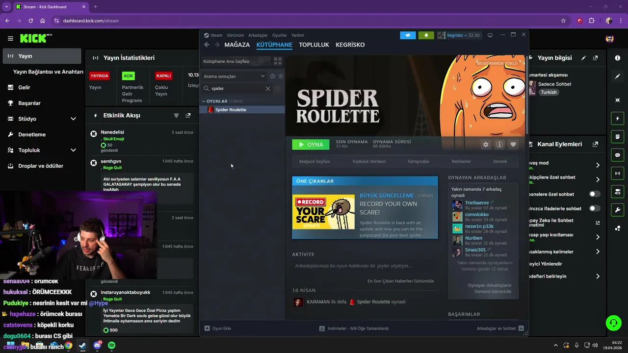Open the Arkadaşlar menu
Viewport: 628px width, 353px height.
[258, 35]
